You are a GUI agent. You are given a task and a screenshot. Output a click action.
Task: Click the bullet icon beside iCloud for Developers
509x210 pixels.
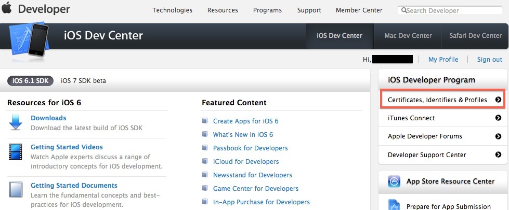point(205,161)
